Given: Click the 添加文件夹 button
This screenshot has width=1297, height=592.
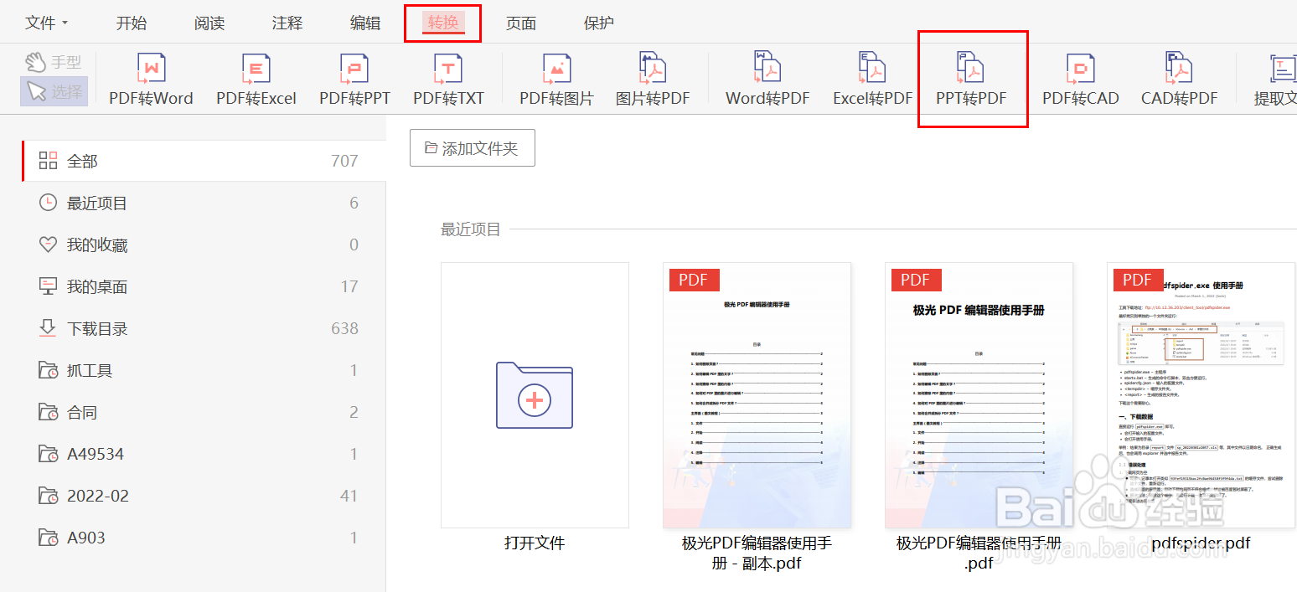Looking at the screenshot, I should pos(473,148).
